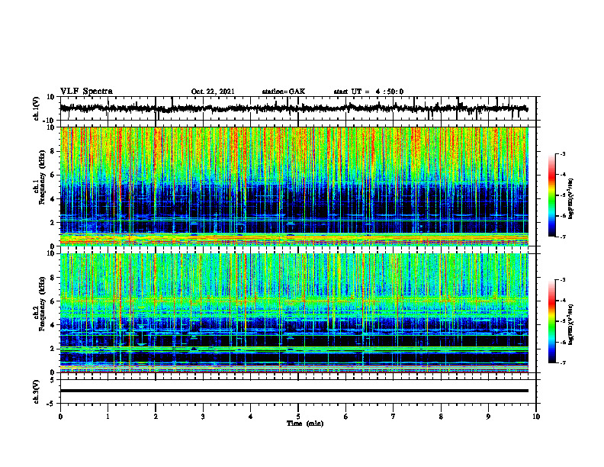The width and height of the screenshot is (604, 467).
Task: Click the '6' kHz tick on ch.2 spectrogram
Action: [53, 301]
